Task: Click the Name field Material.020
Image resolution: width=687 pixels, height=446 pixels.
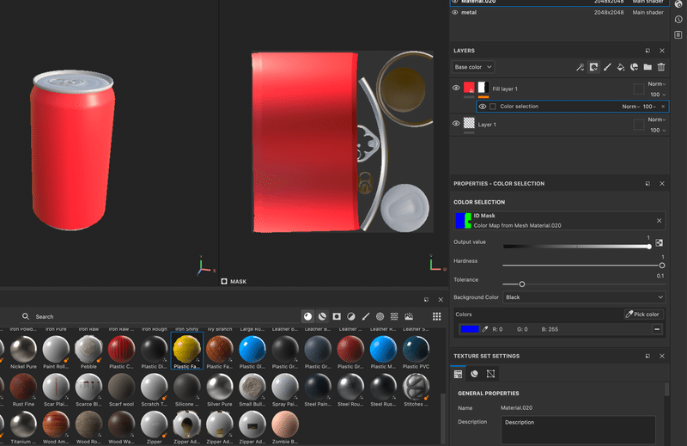Action: tap(517, 408)
